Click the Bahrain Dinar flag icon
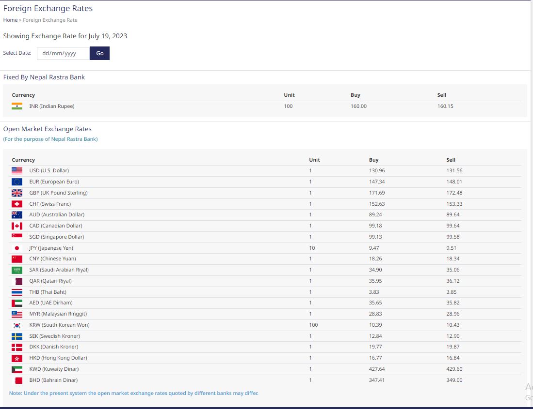 coord(16,380)
